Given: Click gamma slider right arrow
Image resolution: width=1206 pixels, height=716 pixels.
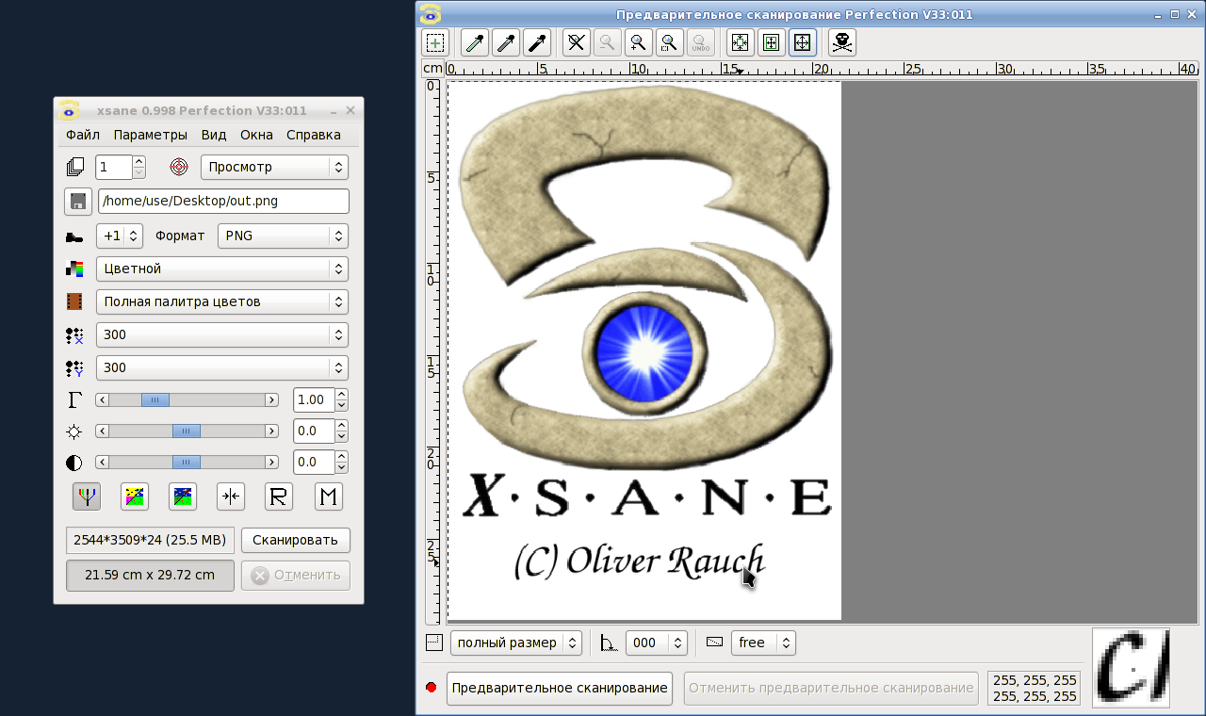Looking at the screenshot, I should [272, 400].
